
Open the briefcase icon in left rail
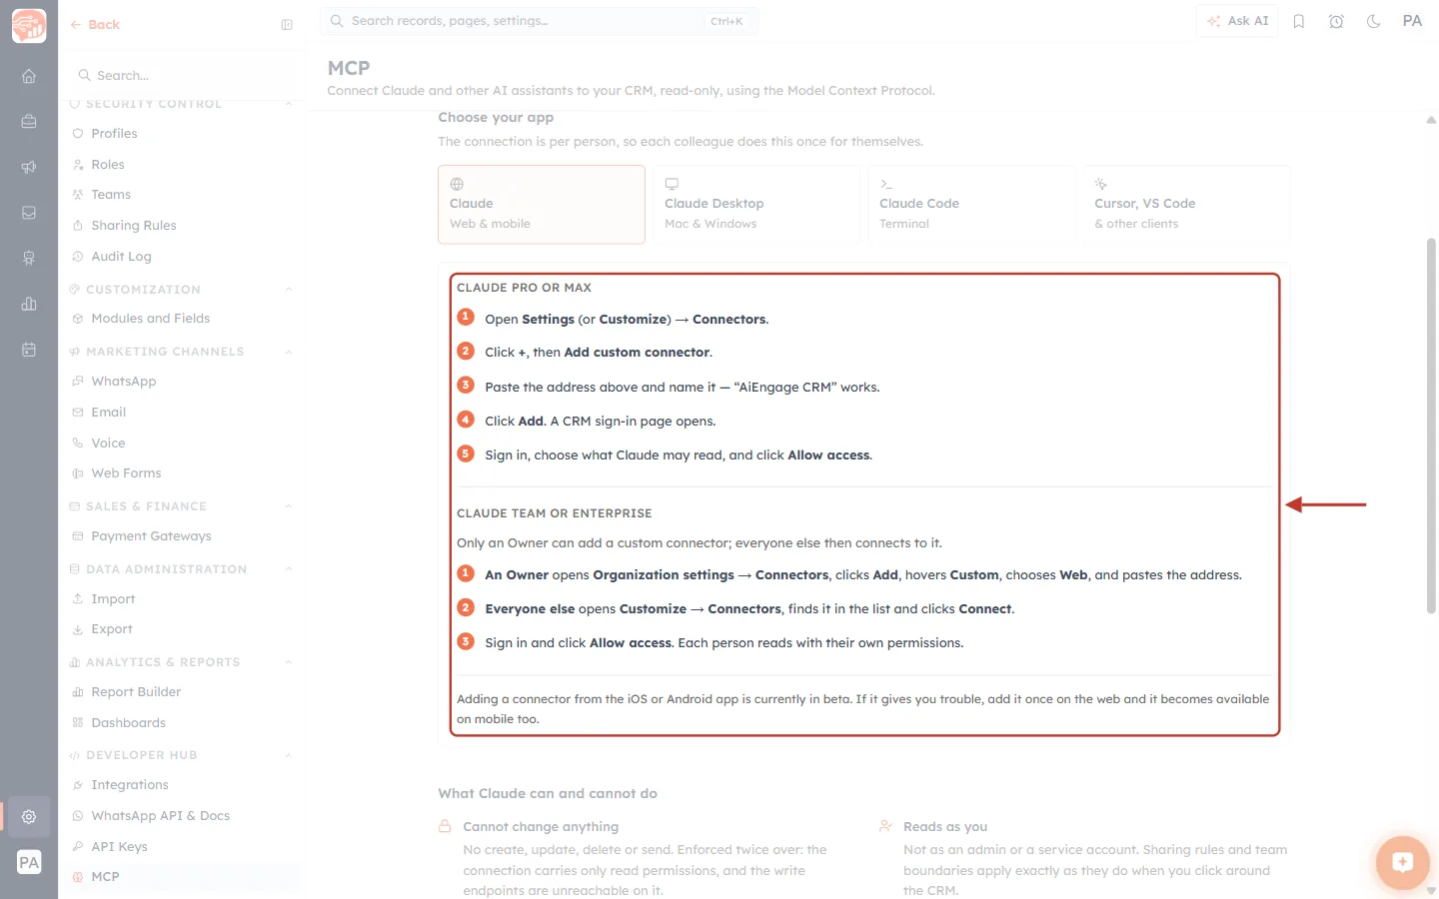tap(29, 121)
